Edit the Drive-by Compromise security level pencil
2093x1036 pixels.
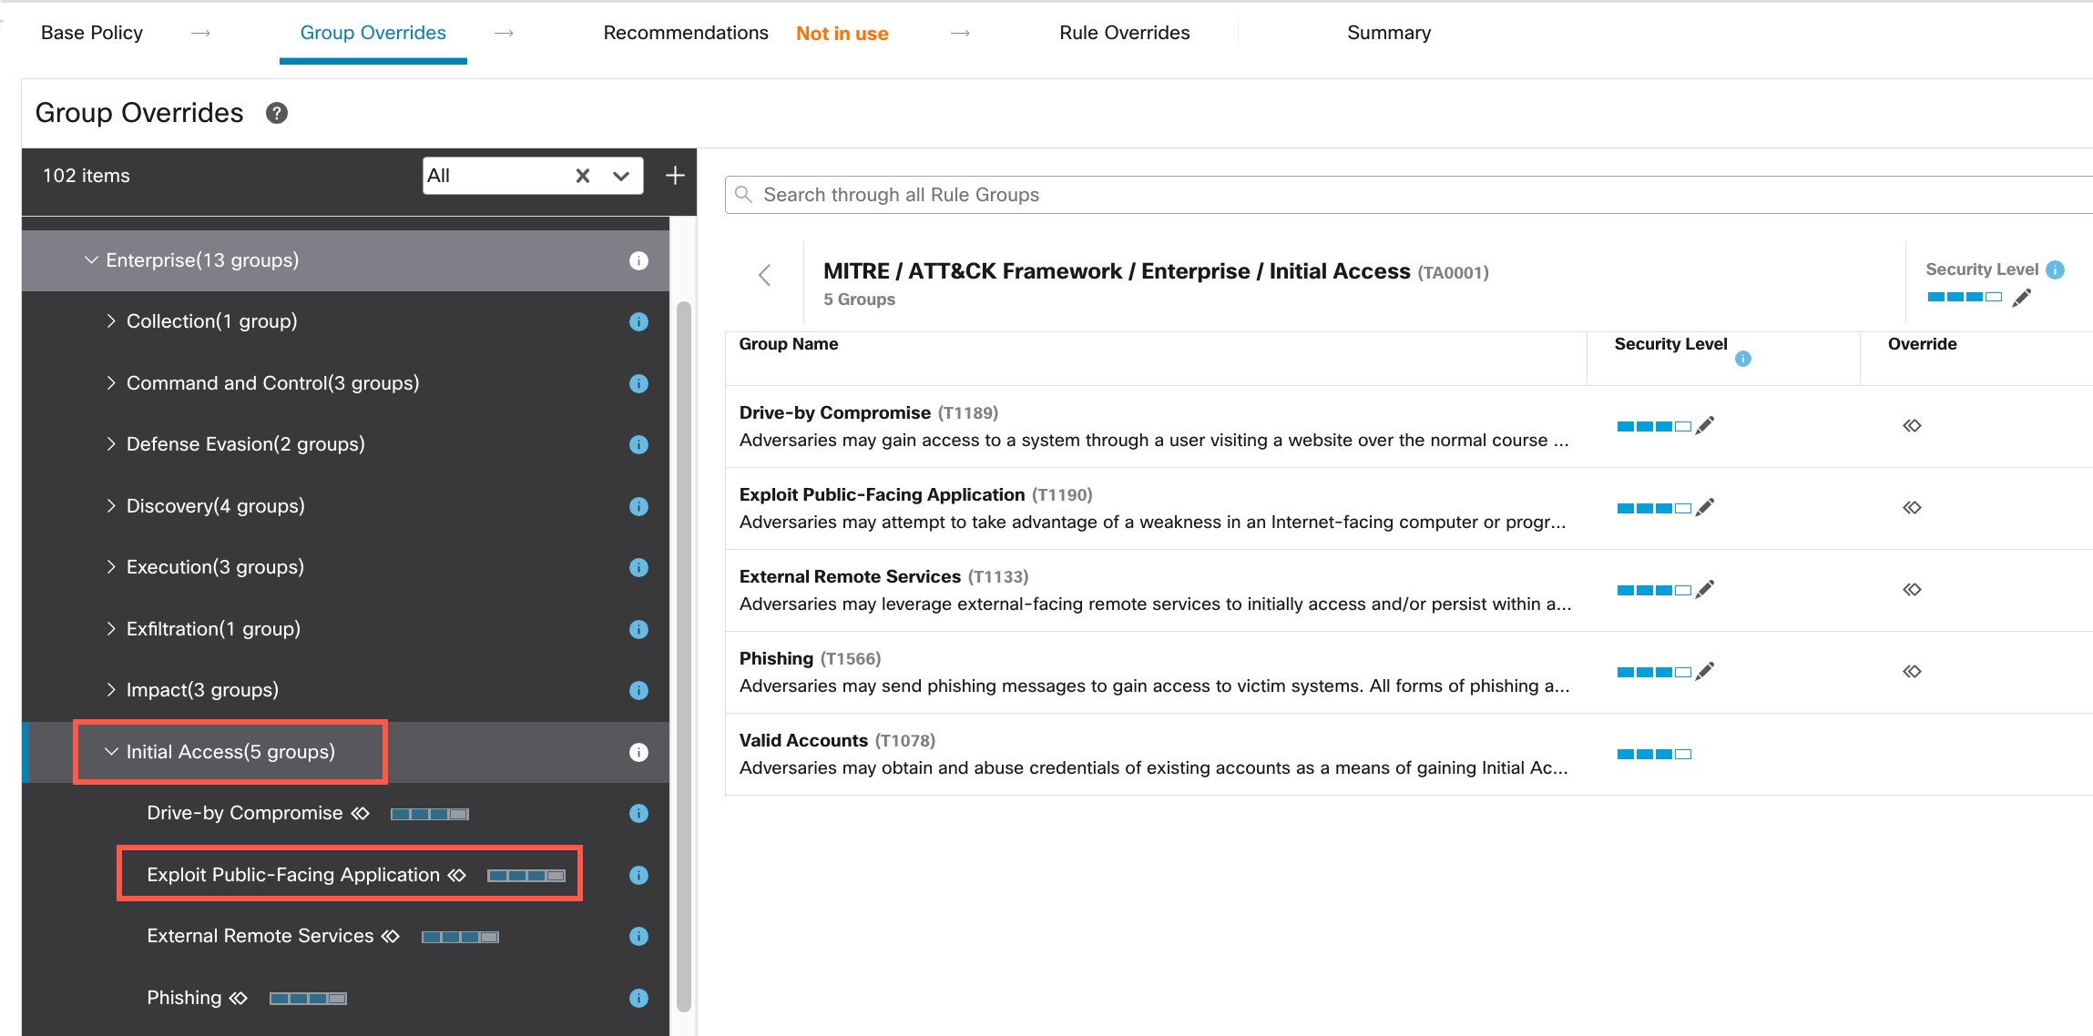1705,425
